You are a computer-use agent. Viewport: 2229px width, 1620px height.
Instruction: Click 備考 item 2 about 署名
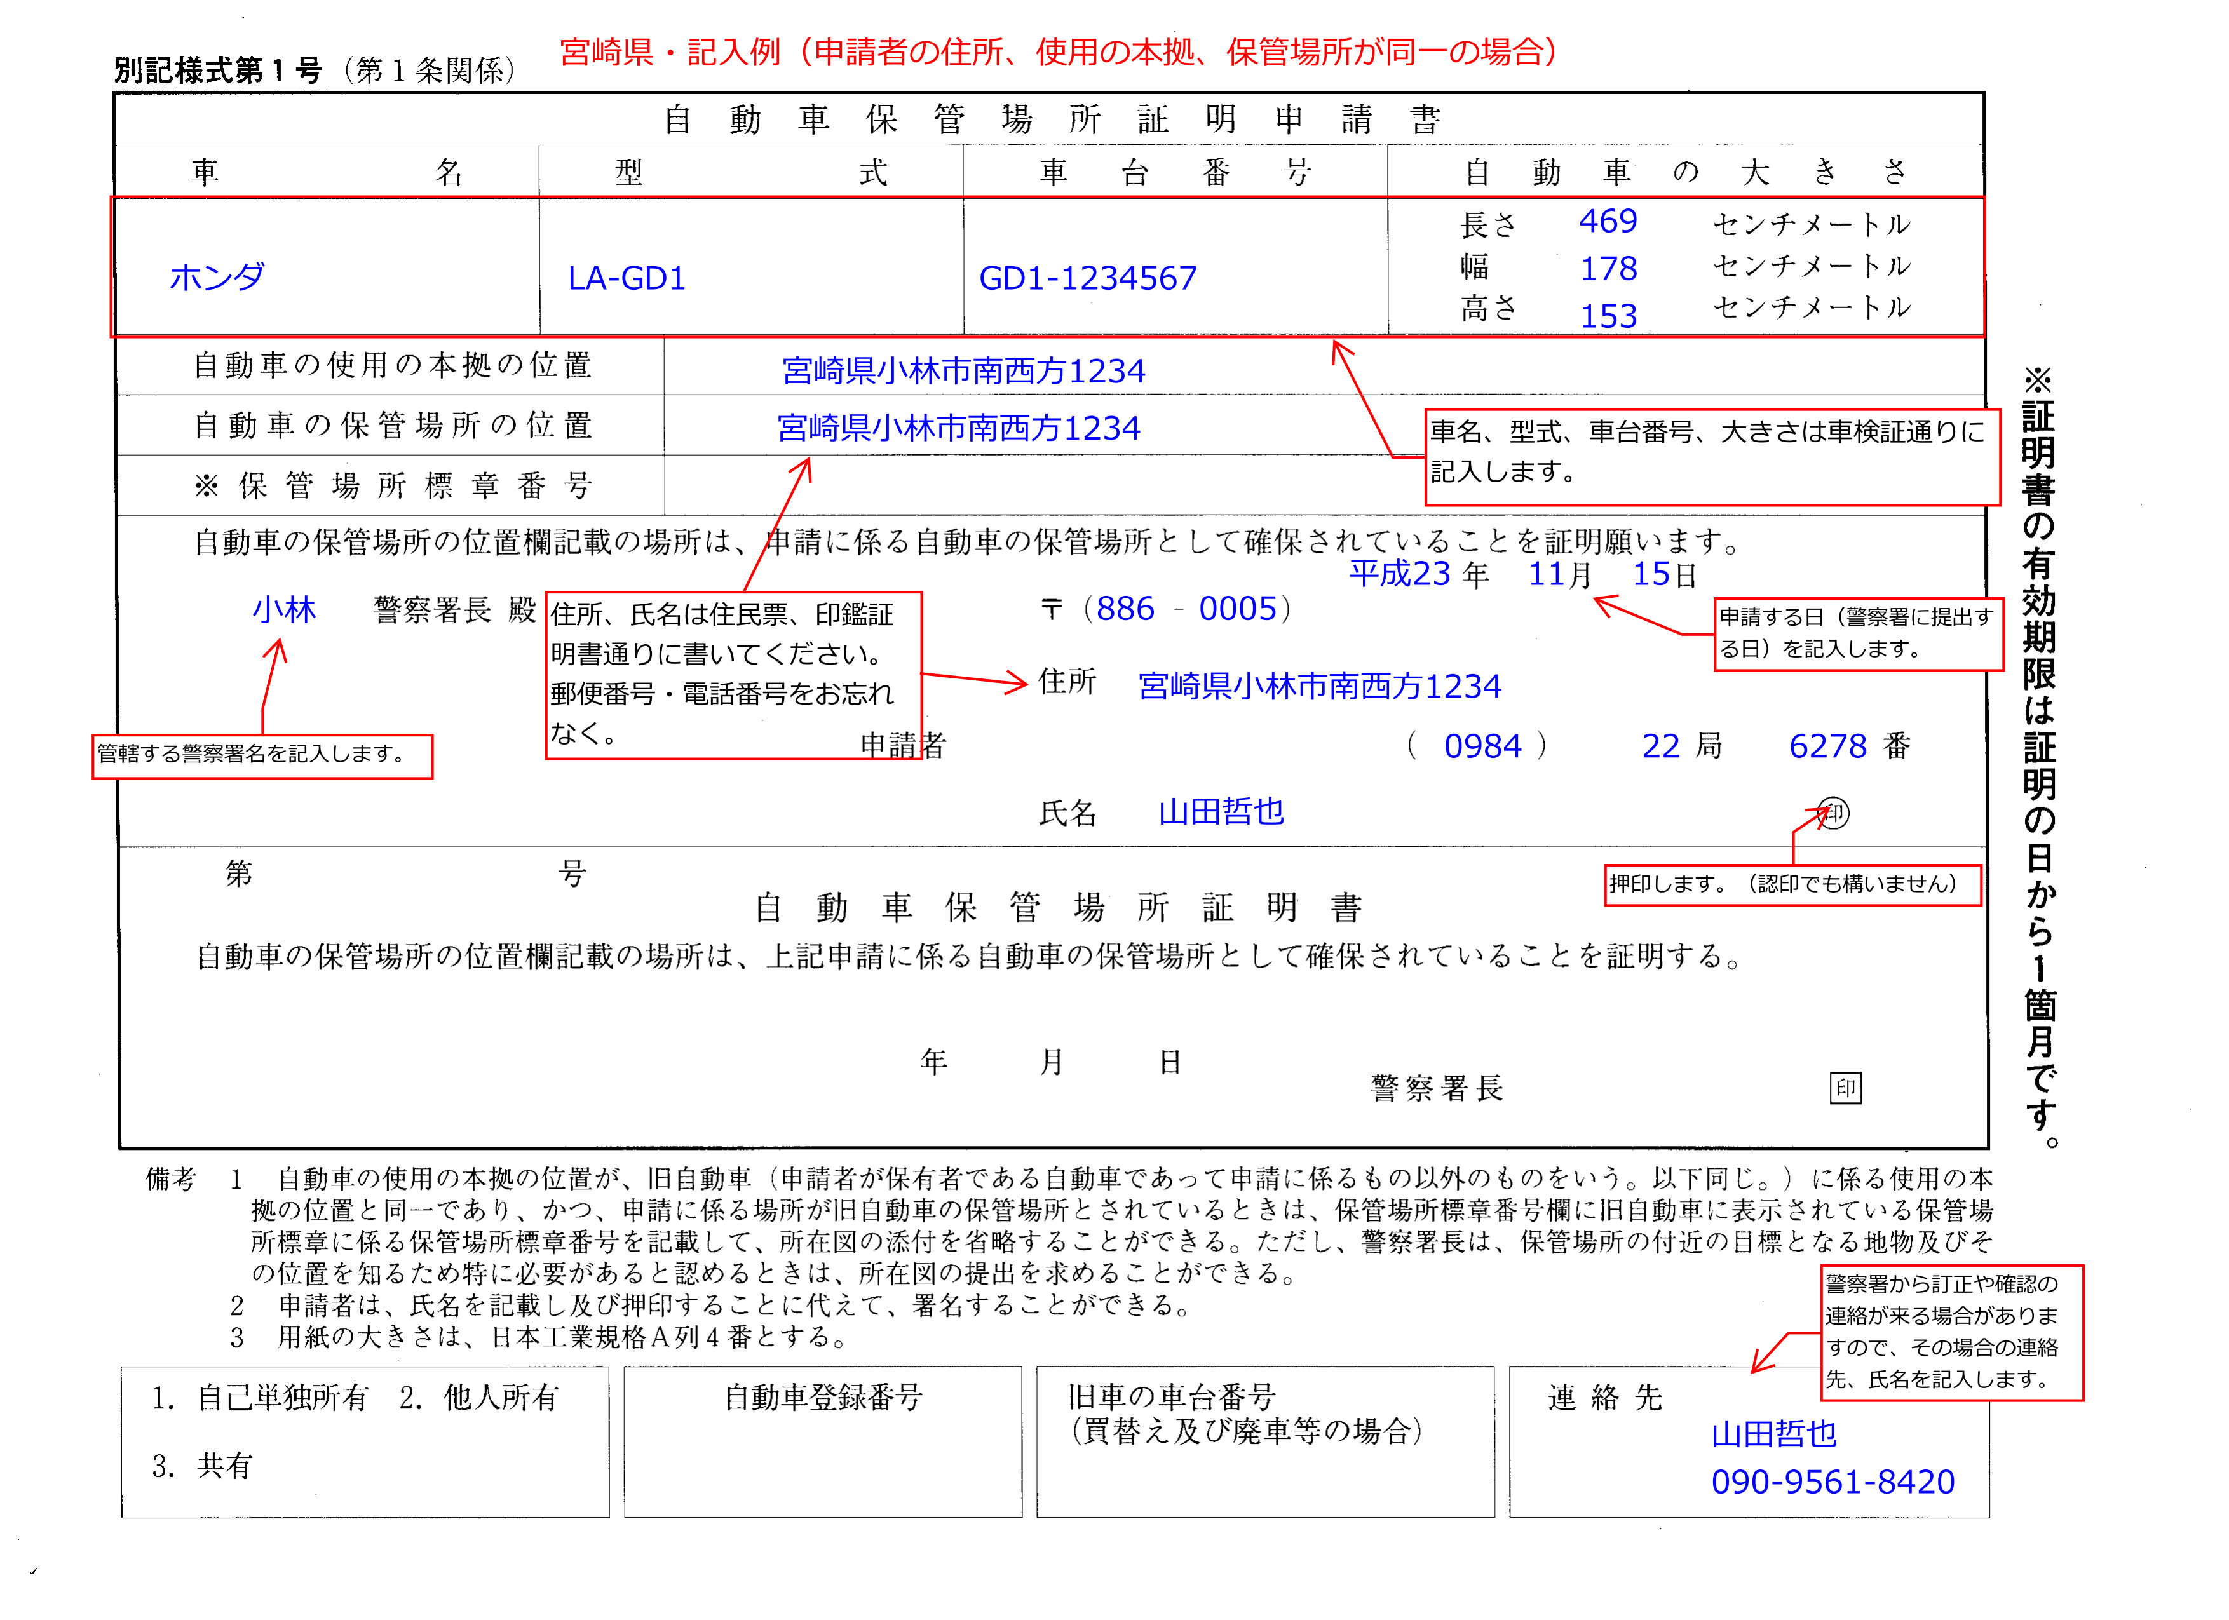pyautogui.click(x=712, y=1305)
